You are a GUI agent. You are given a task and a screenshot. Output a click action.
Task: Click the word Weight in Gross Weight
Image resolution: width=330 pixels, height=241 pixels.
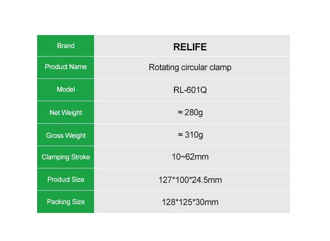[75, 136]
